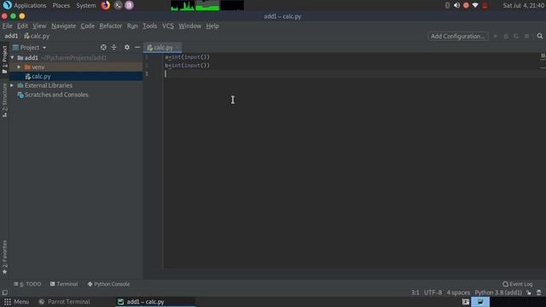Image resolution: width=546 pixels, height=307 pixels.
Task: Click the Wi-Fi network tray icon
Action: (x=475, y=5)
